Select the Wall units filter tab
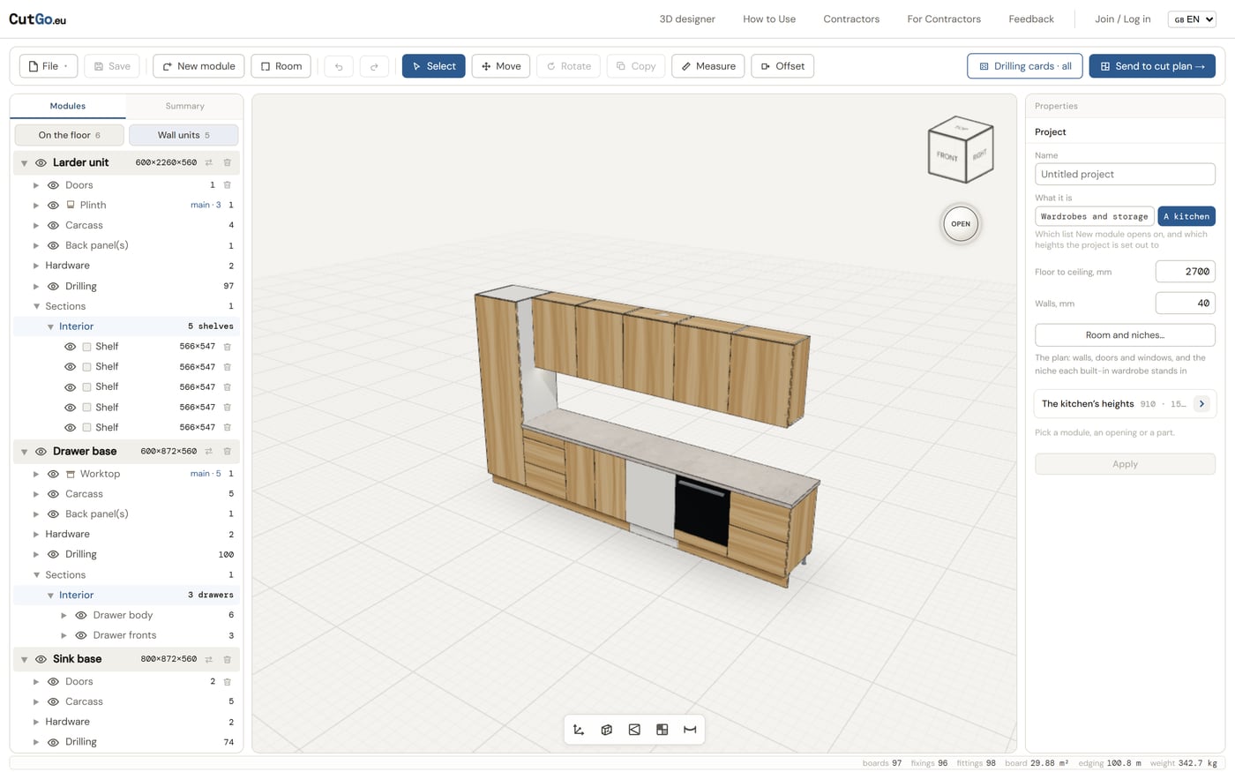Viewport: 1235px width, 772px height. click(183, 135)
